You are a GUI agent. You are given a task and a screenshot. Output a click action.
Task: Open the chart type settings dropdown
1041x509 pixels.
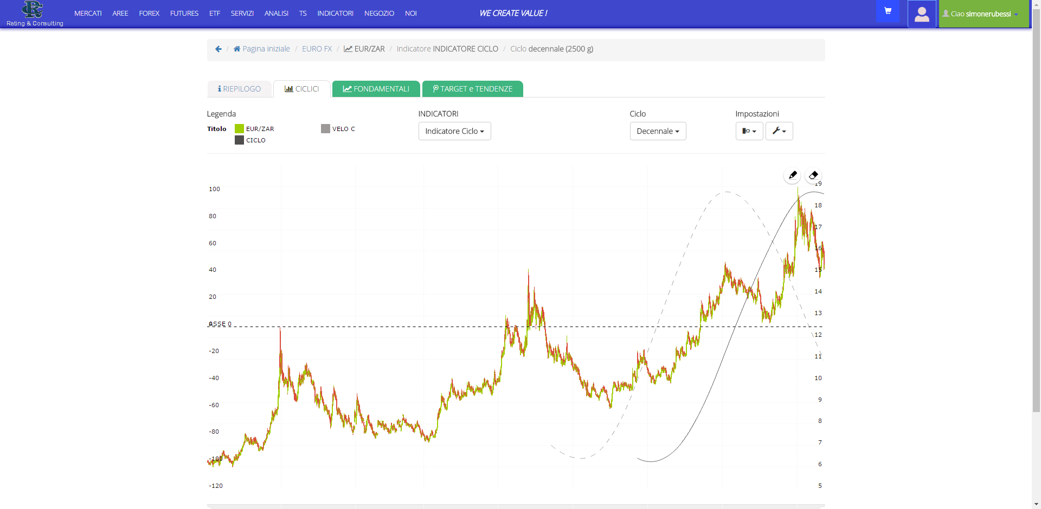749,131
